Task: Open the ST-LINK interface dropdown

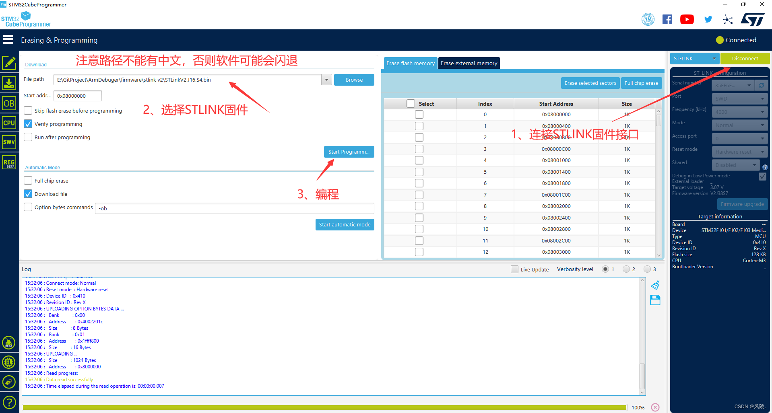Action: [x=695, y=58]
